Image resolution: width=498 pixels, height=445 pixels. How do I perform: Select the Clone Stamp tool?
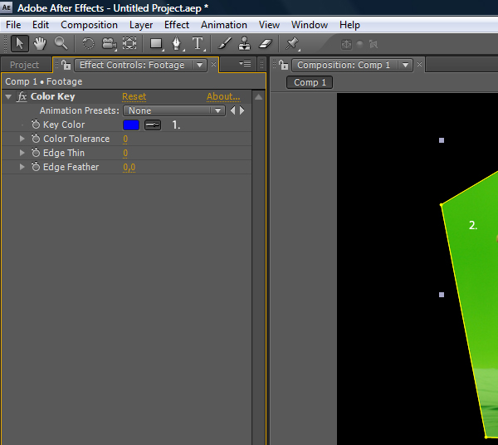tap(245, 43)
